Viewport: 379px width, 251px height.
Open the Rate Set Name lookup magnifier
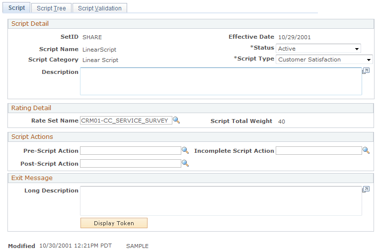176,120
